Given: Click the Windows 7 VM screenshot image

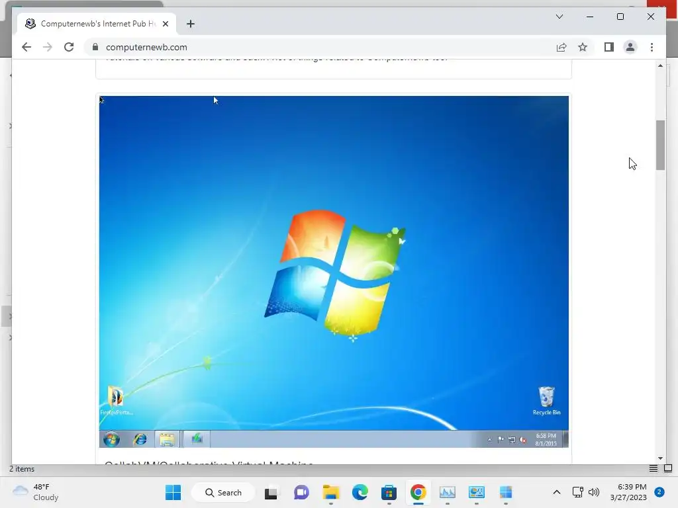Looking at the screenshot, I should pyautogui.click(x=334, y=272).
